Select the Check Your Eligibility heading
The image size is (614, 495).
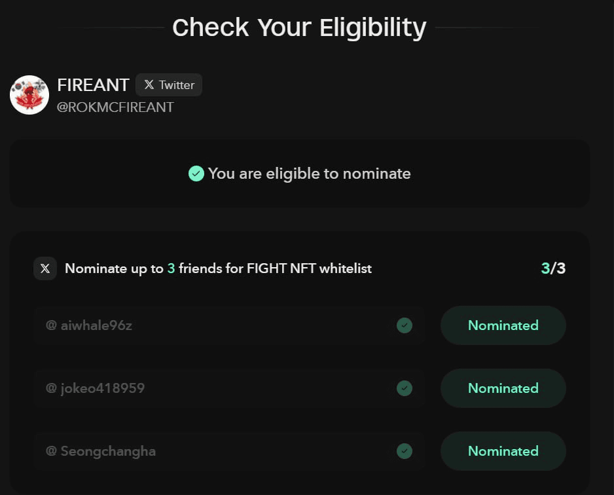tap(299, 27)
